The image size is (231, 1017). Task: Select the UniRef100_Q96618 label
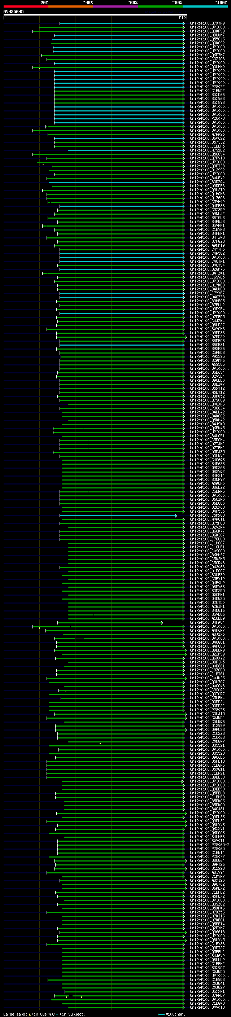[207, 932]
